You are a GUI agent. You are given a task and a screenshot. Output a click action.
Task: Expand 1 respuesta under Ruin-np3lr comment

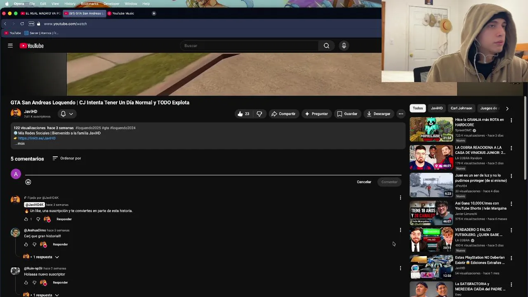[41, 295]
